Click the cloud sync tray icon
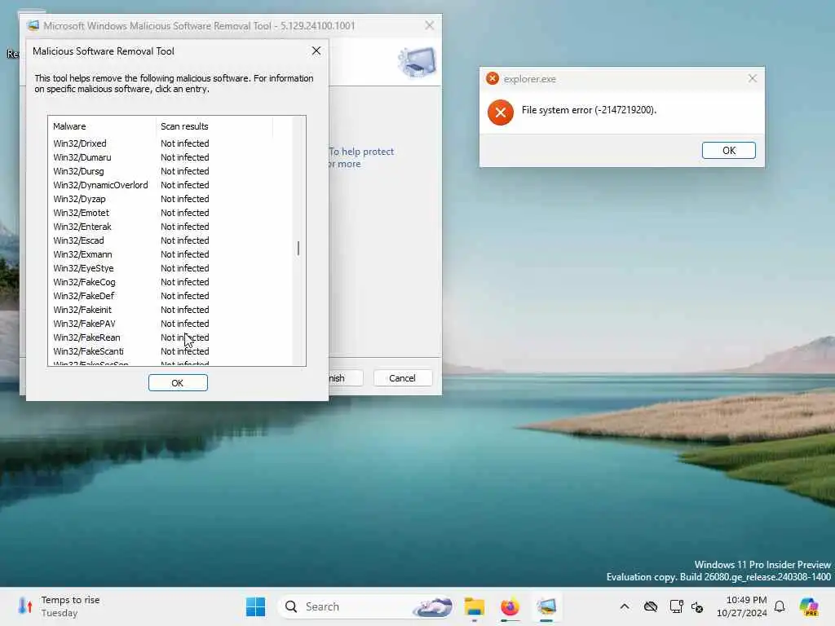Image resolution: width=835 pixels, height=626 pixels. tap(650, 606)
